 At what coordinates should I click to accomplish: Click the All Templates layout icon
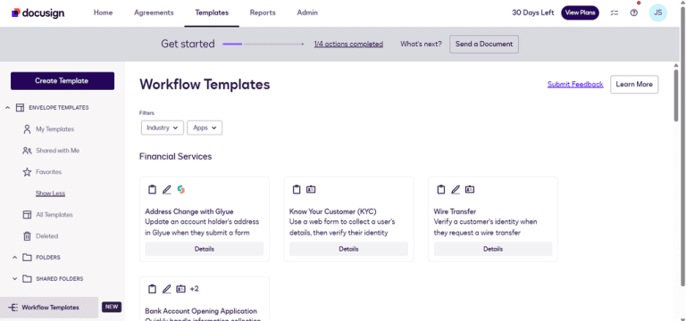[x=27, y=215]
